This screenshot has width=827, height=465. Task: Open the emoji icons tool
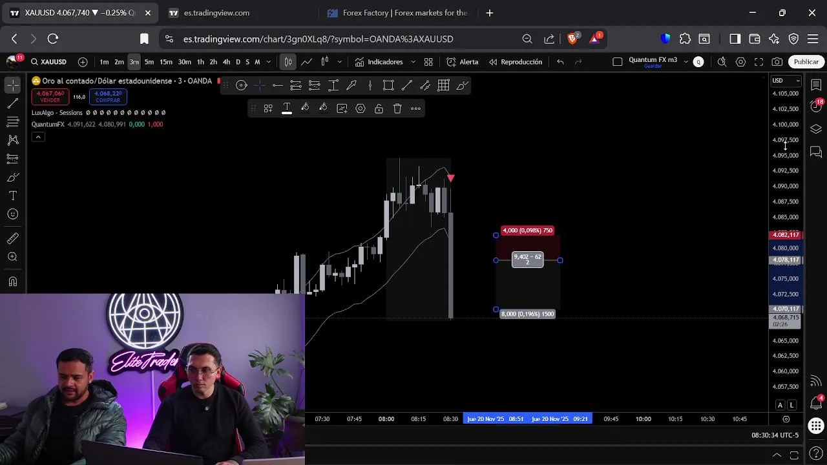click(12, 214)
